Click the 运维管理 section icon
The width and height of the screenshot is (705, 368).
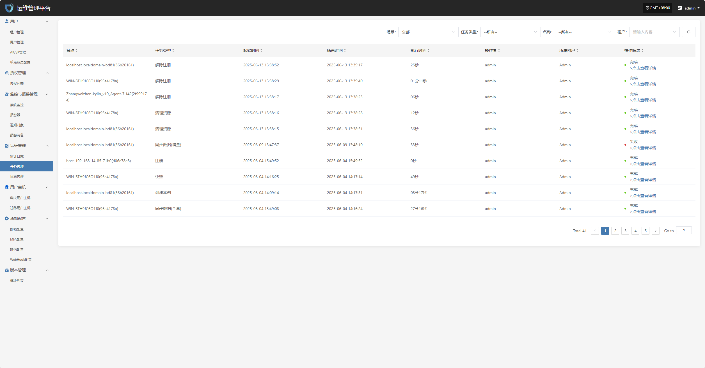[7, 146]
